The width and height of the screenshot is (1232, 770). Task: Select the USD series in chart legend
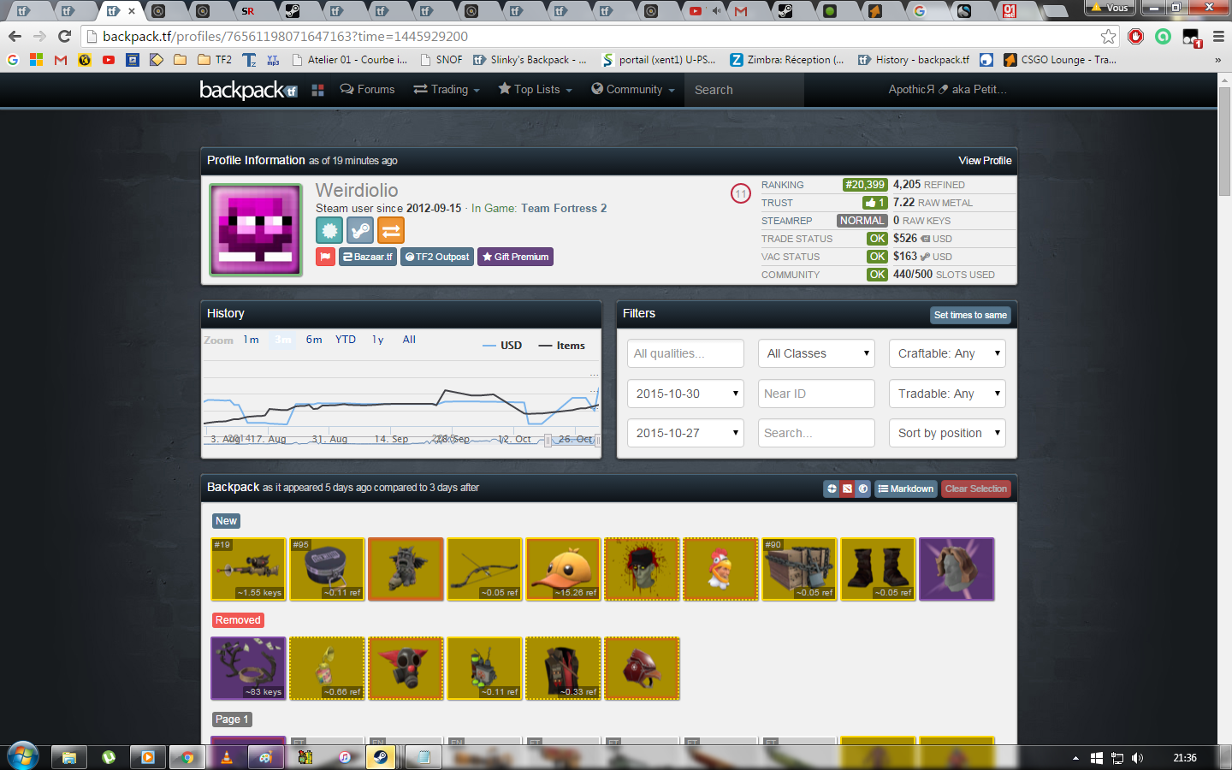coord(502,346)
